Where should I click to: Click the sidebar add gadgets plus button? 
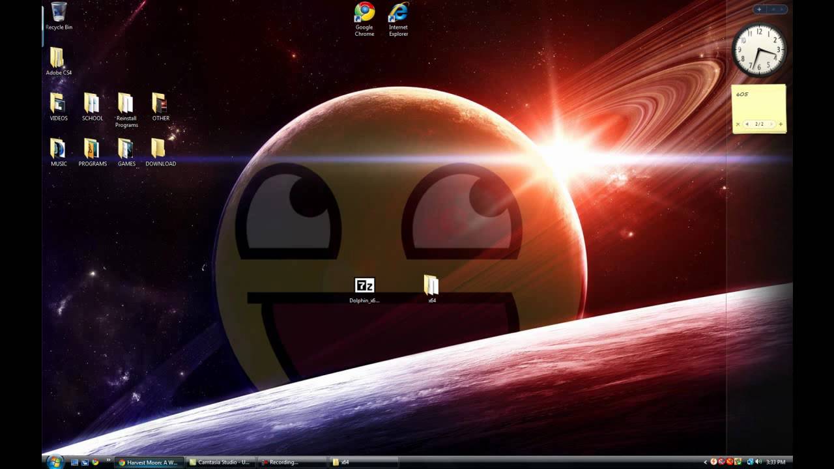(x=759, y=9)
